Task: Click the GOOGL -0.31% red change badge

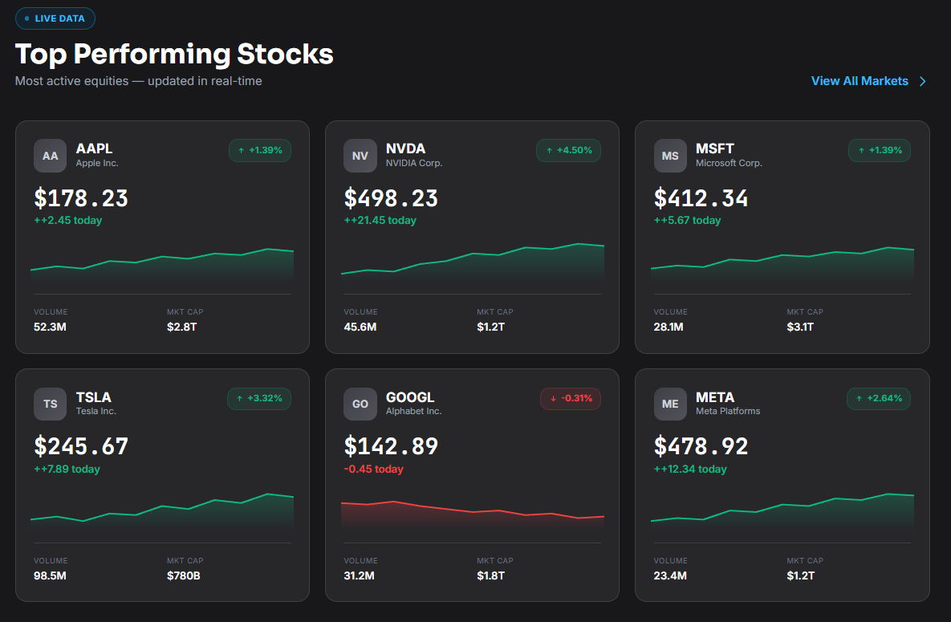Action: tap(570, 399)
